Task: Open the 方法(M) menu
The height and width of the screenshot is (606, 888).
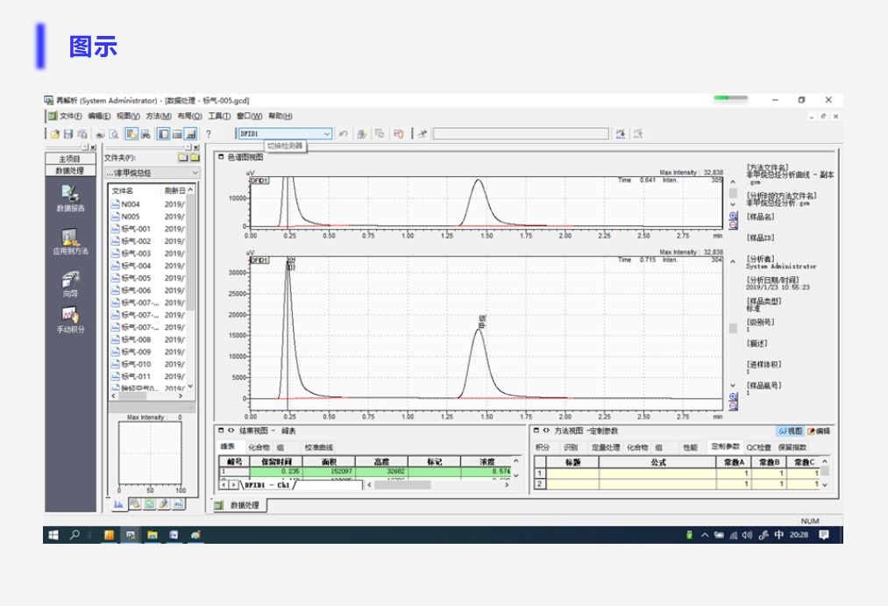Action: (x=158, y=116)
